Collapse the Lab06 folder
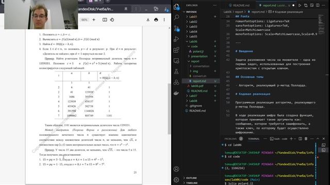Image resolution: width=330 pixels, height=185 pixels. (x=201, y=42)
